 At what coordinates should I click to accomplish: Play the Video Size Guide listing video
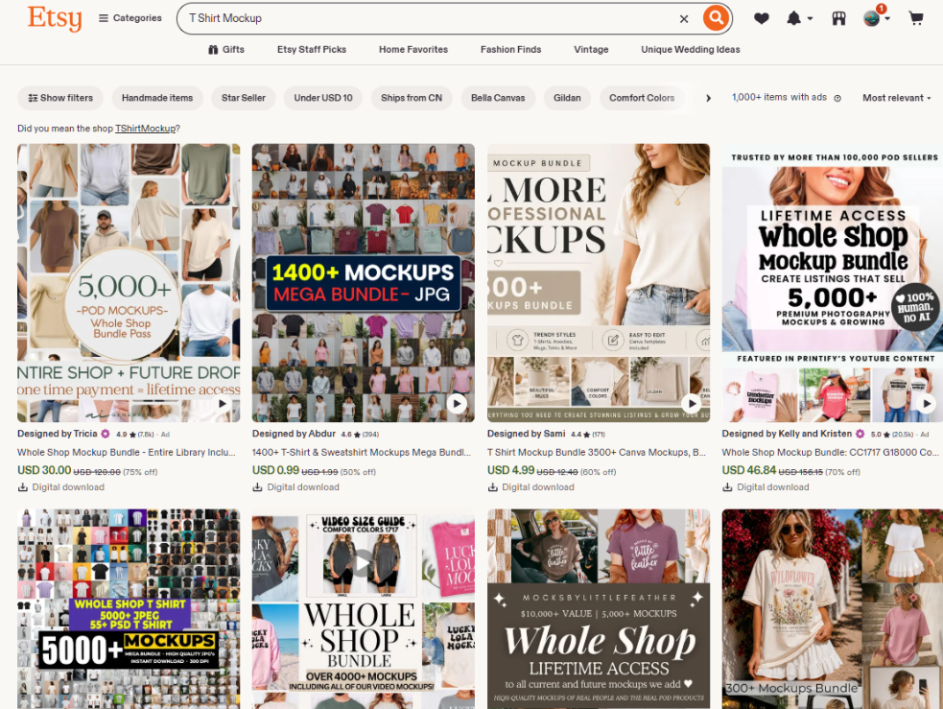[x=361, y=562]
